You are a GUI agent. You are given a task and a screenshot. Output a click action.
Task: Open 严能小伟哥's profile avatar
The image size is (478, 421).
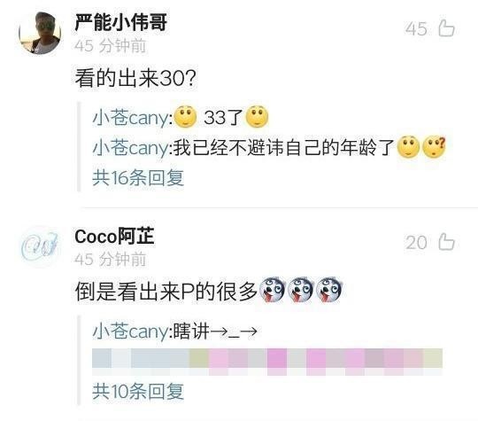pyautogui.click(x=40, y=33)
